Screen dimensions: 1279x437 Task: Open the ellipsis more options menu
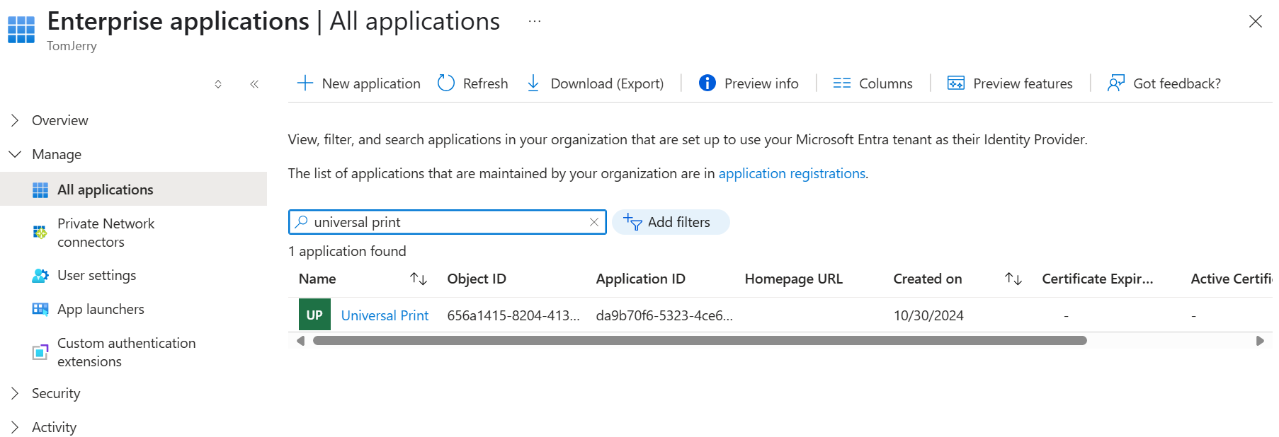(x=535, y=21)
